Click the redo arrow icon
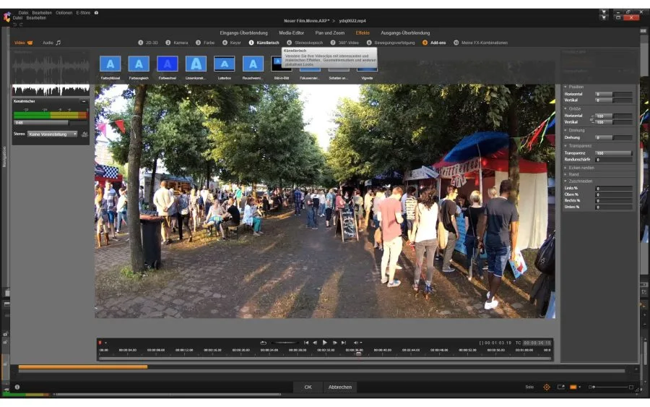 pos(21,25)
